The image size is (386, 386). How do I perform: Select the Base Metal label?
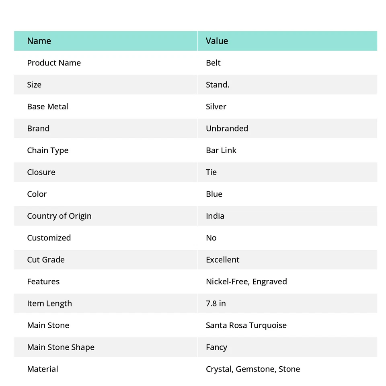pos(47,107)
